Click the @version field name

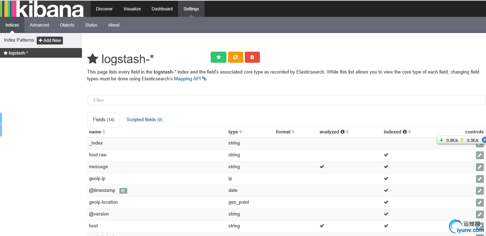pos(99,214)
